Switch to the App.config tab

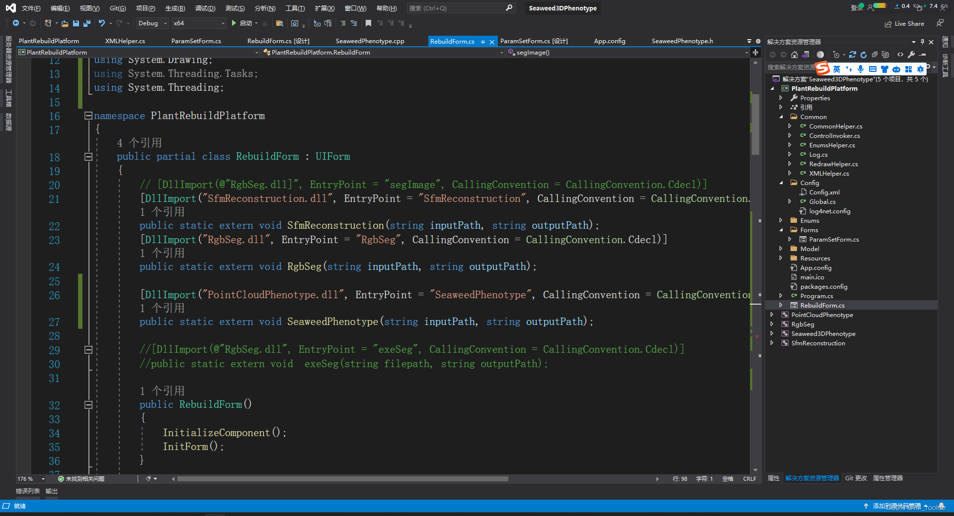coord(610,41)
